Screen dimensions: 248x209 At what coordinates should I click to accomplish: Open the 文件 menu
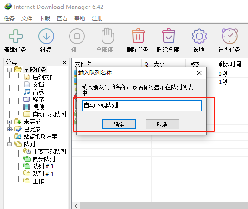click(x=27, y=19)
